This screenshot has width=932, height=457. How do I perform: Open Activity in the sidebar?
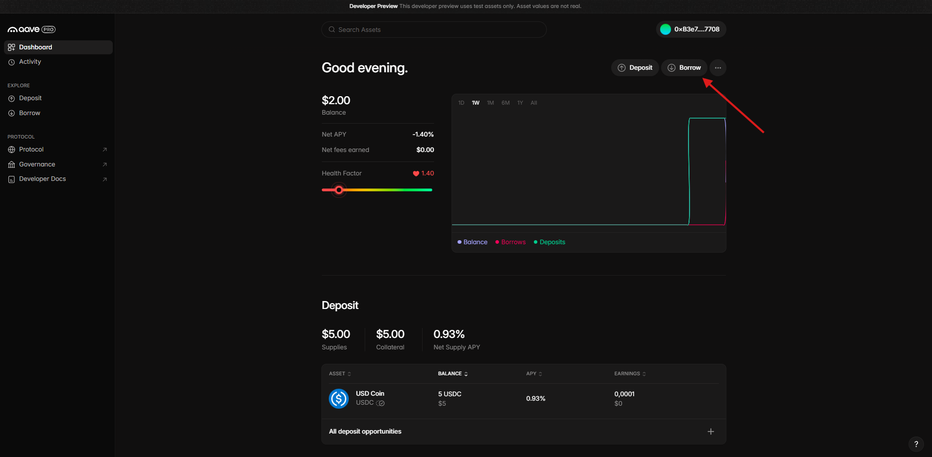(x=30, y=62)
